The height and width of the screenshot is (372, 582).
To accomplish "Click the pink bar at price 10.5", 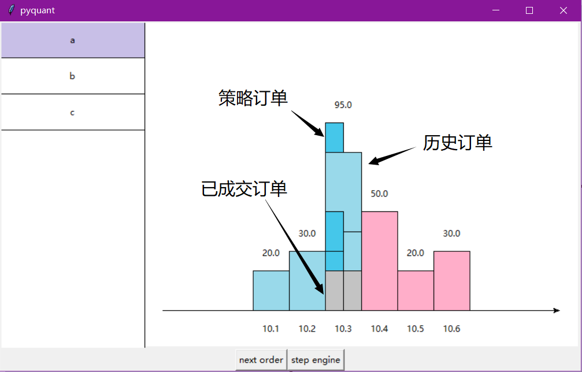I will [416, 291].
